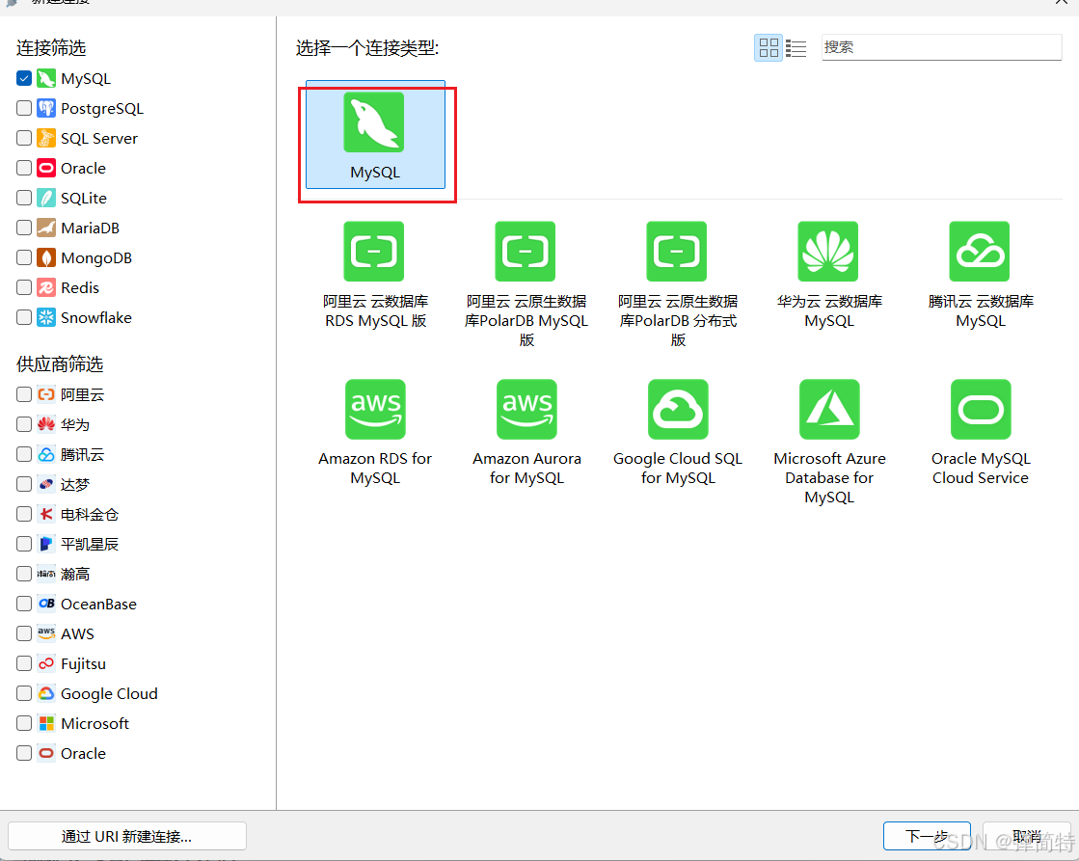Click the 选择一个连接类型 label
Viewport: 1079px width, 861px height.
pyautogui.click(x=367, y=48)
